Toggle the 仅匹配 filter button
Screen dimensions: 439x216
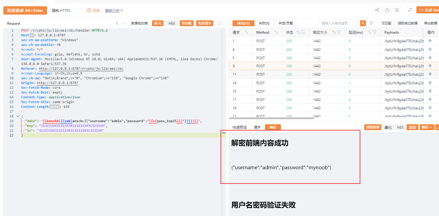click(x=386, y=23)
